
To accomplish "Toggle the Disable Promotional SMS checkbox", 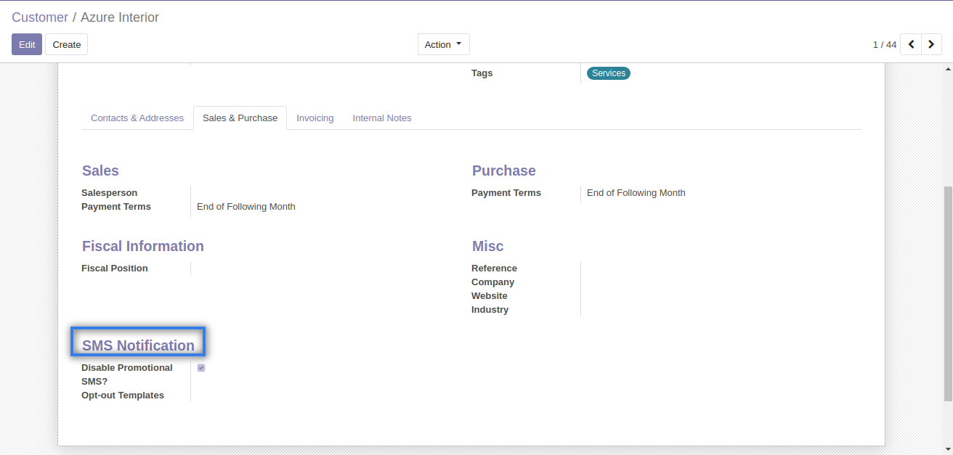I will click(x=201, y=368).
